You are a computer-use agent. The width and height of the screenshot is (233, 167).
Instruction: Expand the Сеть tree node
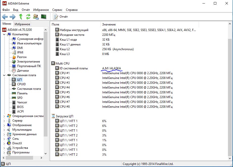4,139
